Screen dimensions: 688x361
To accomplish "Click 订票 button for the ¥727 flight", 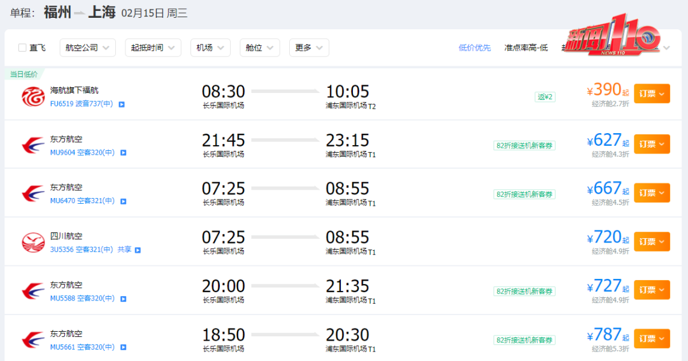I will (652, 290).
